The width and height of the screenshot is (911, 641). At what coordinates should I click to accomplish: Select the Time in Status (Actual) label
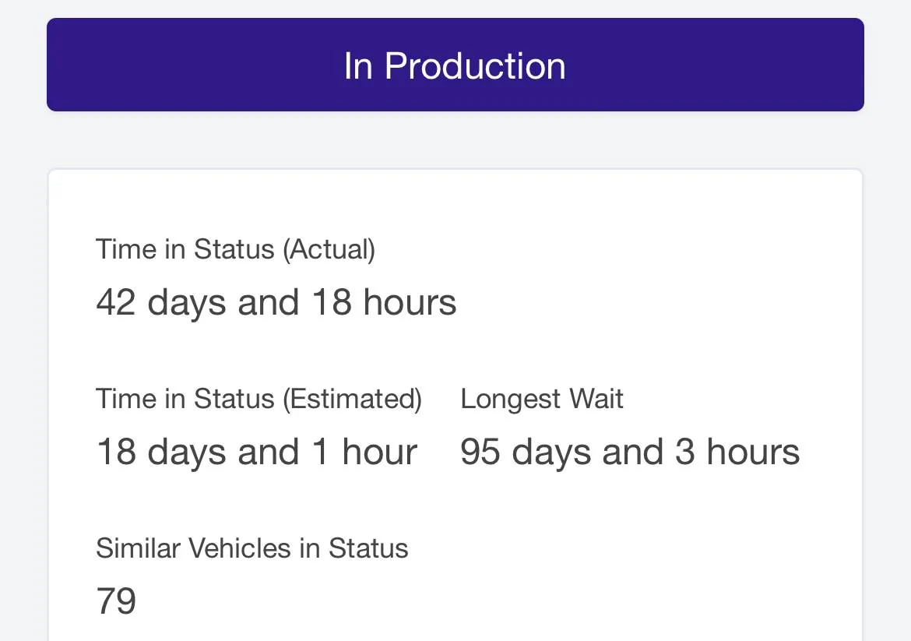pyautogui.click(x=235, y=249)
